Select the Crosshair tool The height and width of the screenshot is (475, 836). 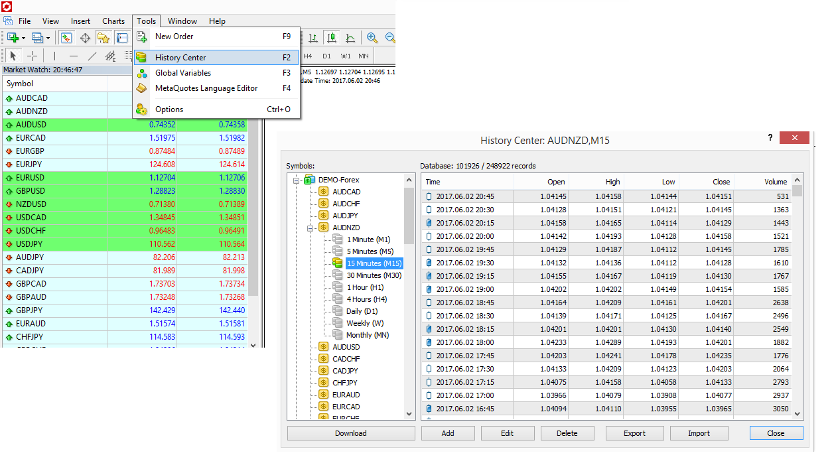32,56
